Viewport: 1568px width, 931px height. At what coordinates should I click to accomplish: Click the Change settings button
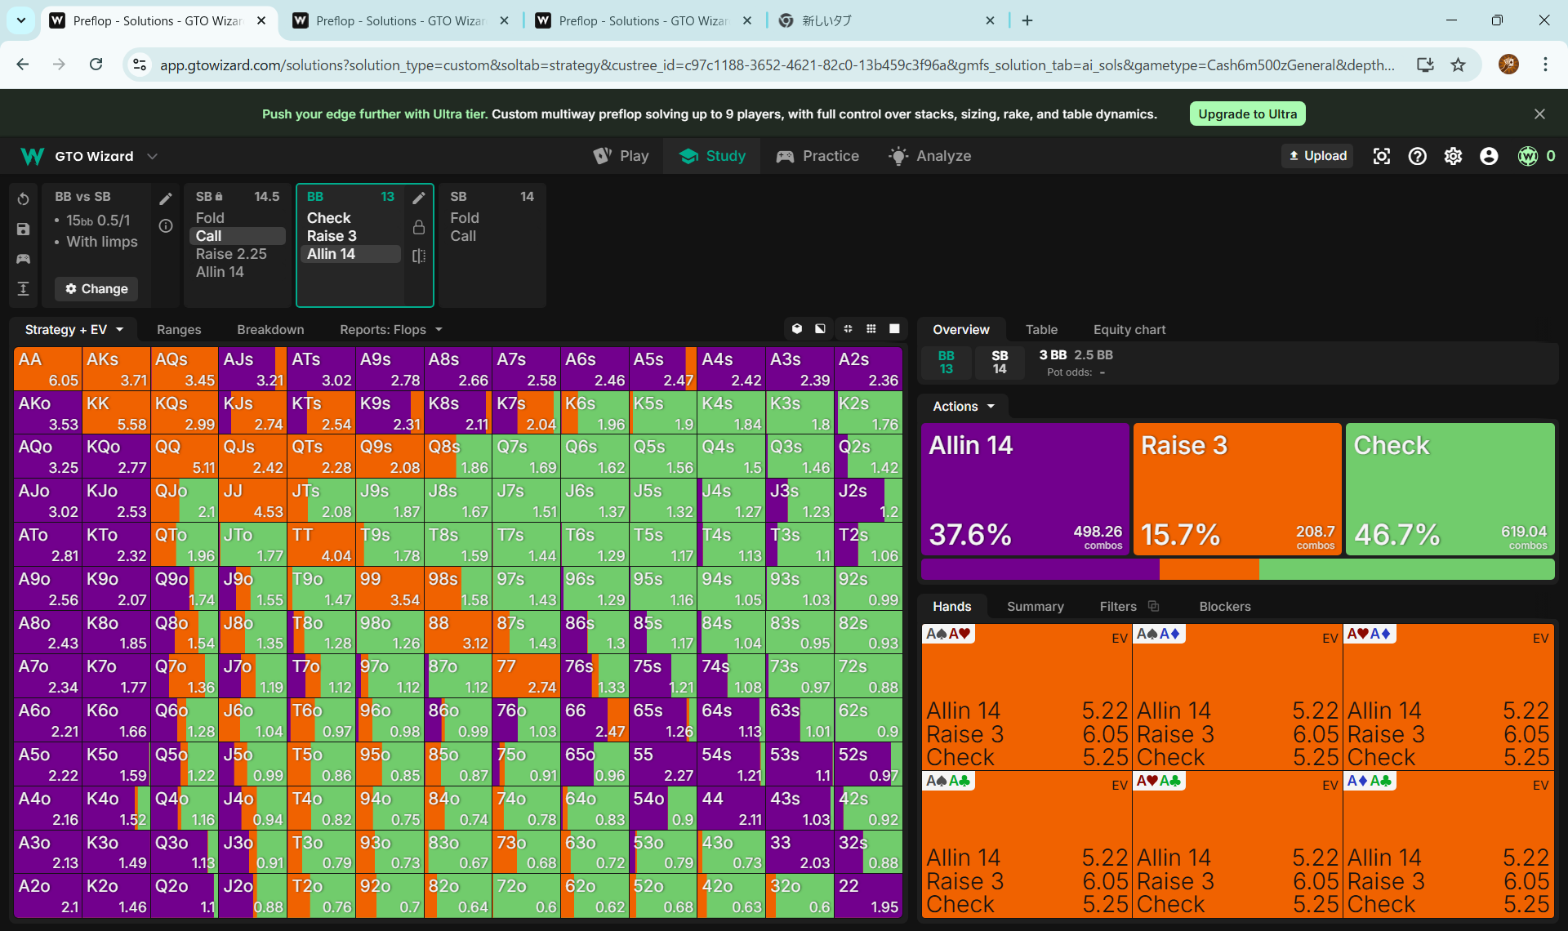click(96, 289)
